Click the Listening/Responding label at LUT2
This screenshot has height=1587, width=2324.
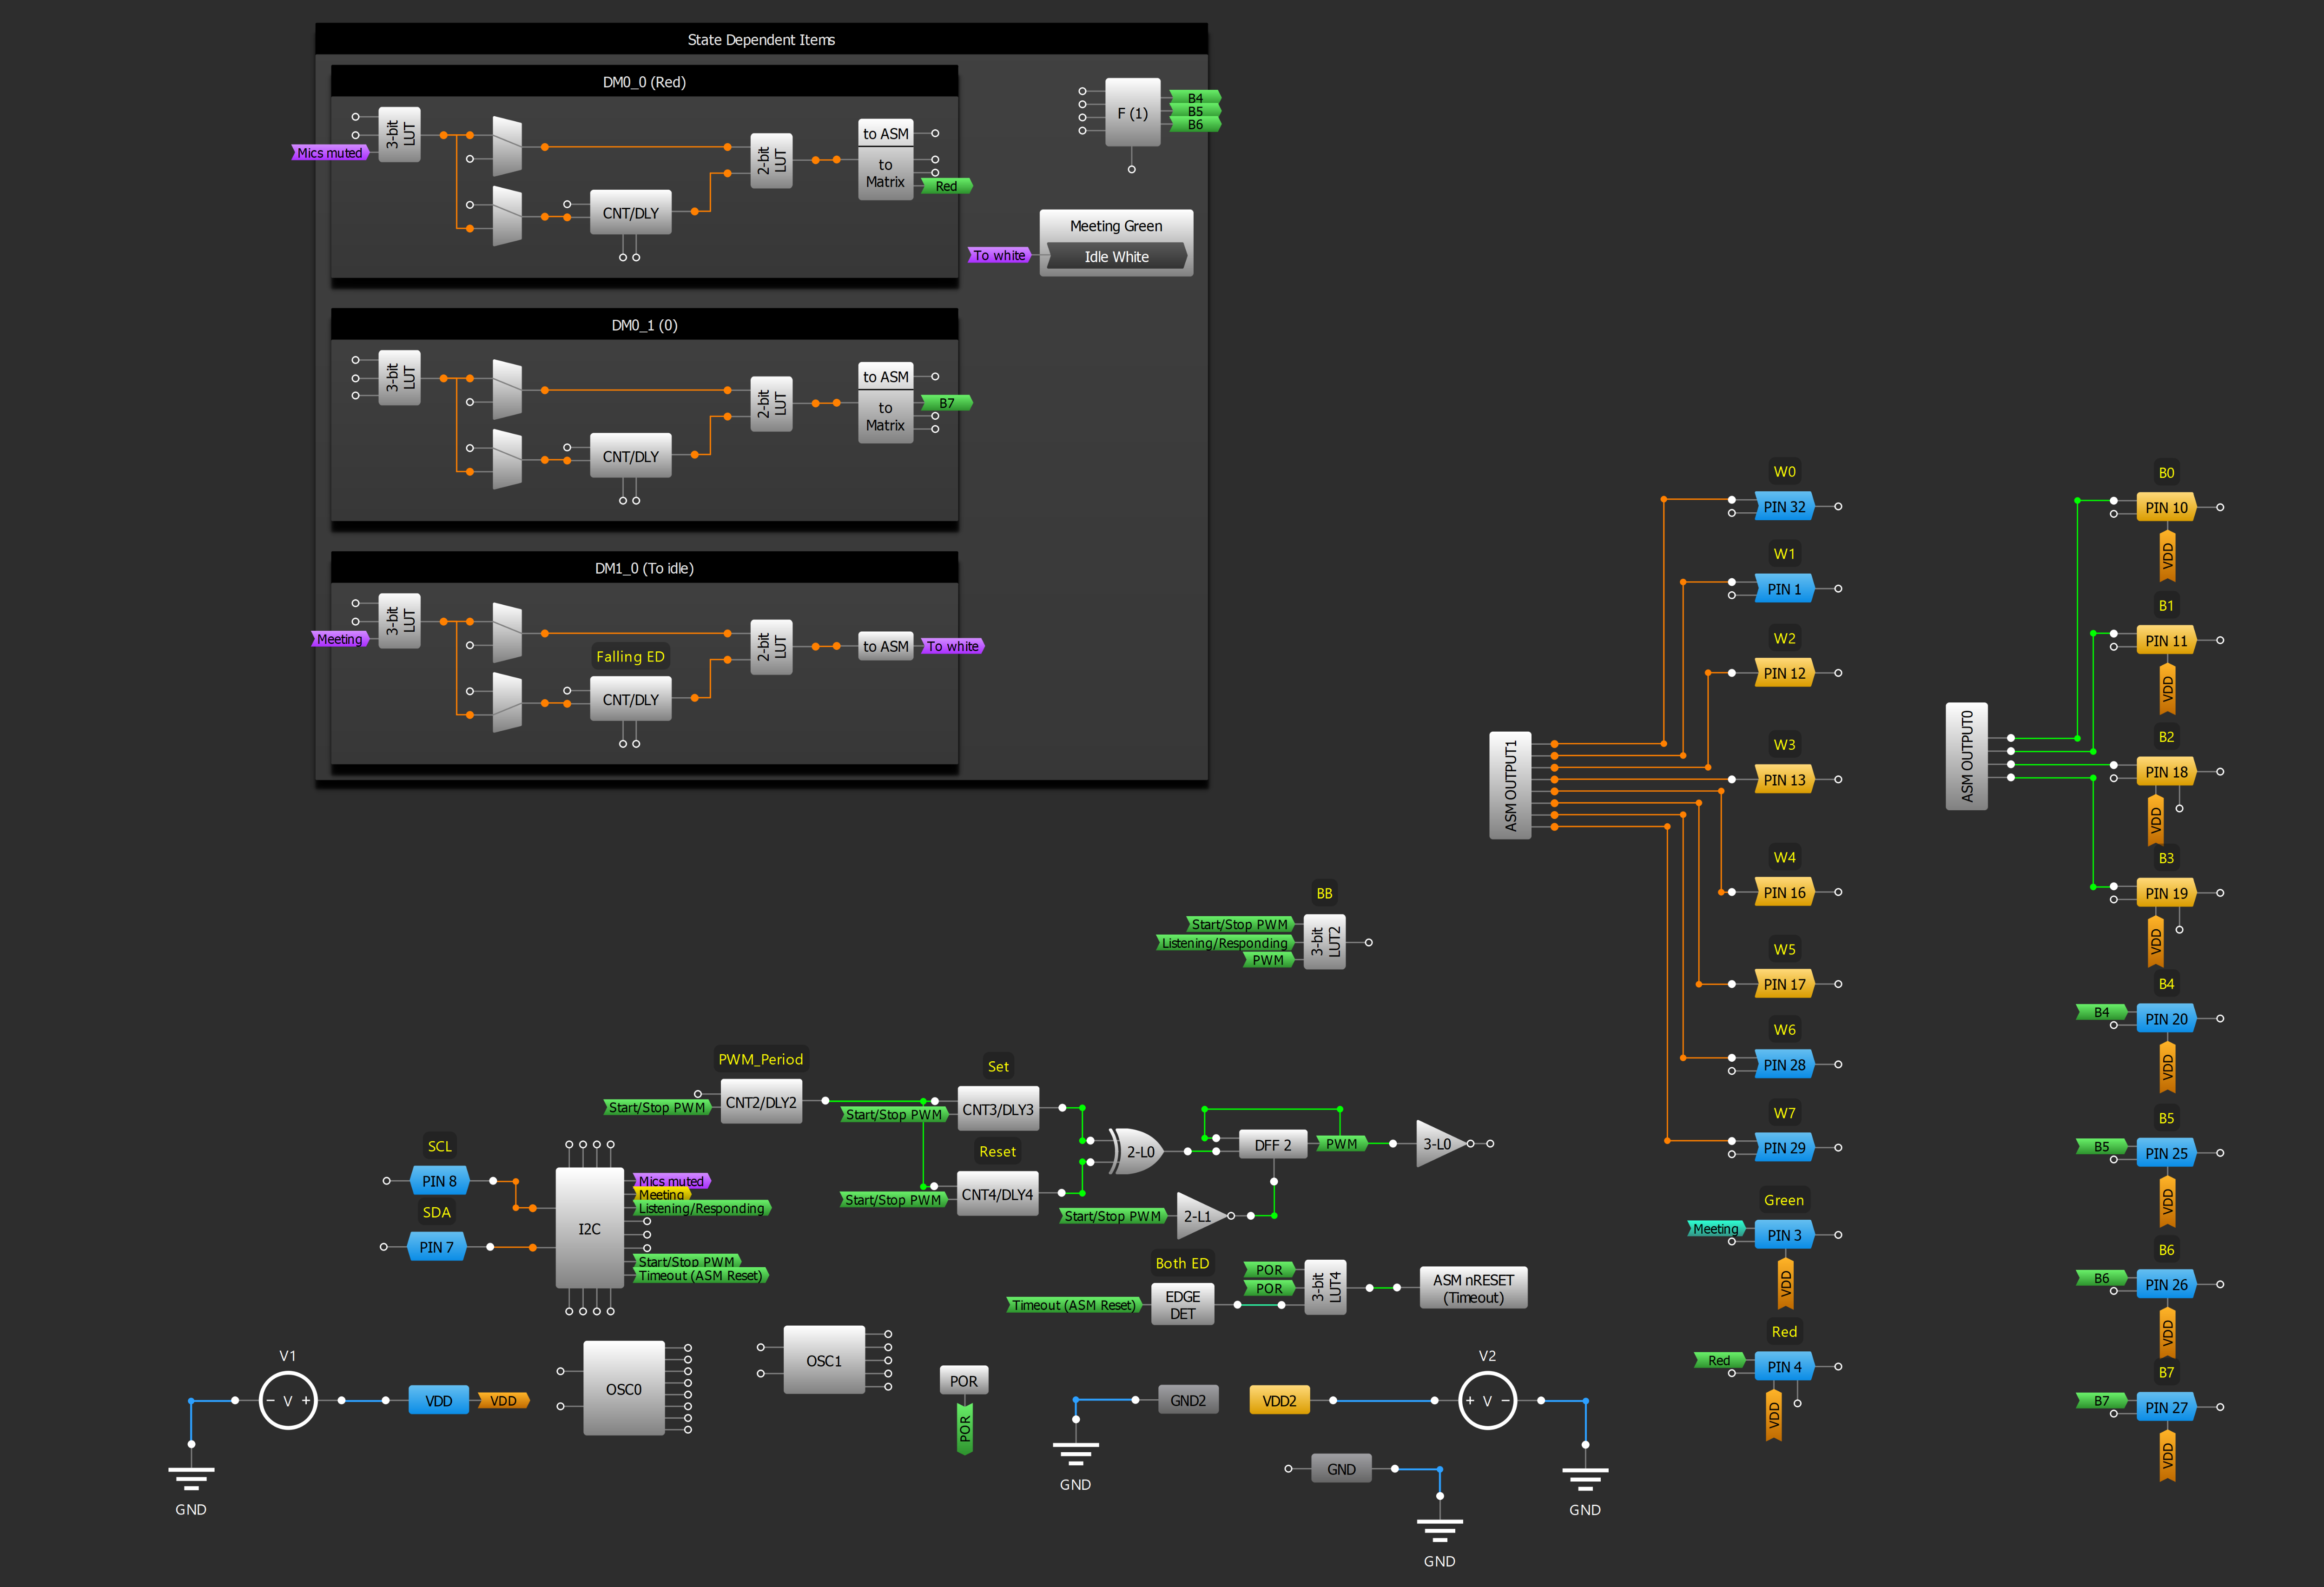click(x=1225, y=943)
